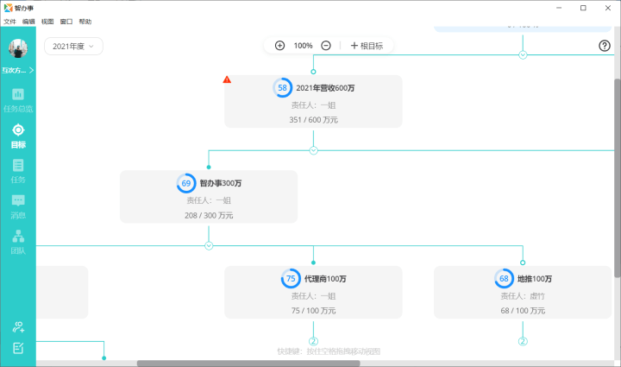Open the 编辑 menu
The height and width of the screenshot is (367, 621).
pyautogui.click(x=28, y=22)
